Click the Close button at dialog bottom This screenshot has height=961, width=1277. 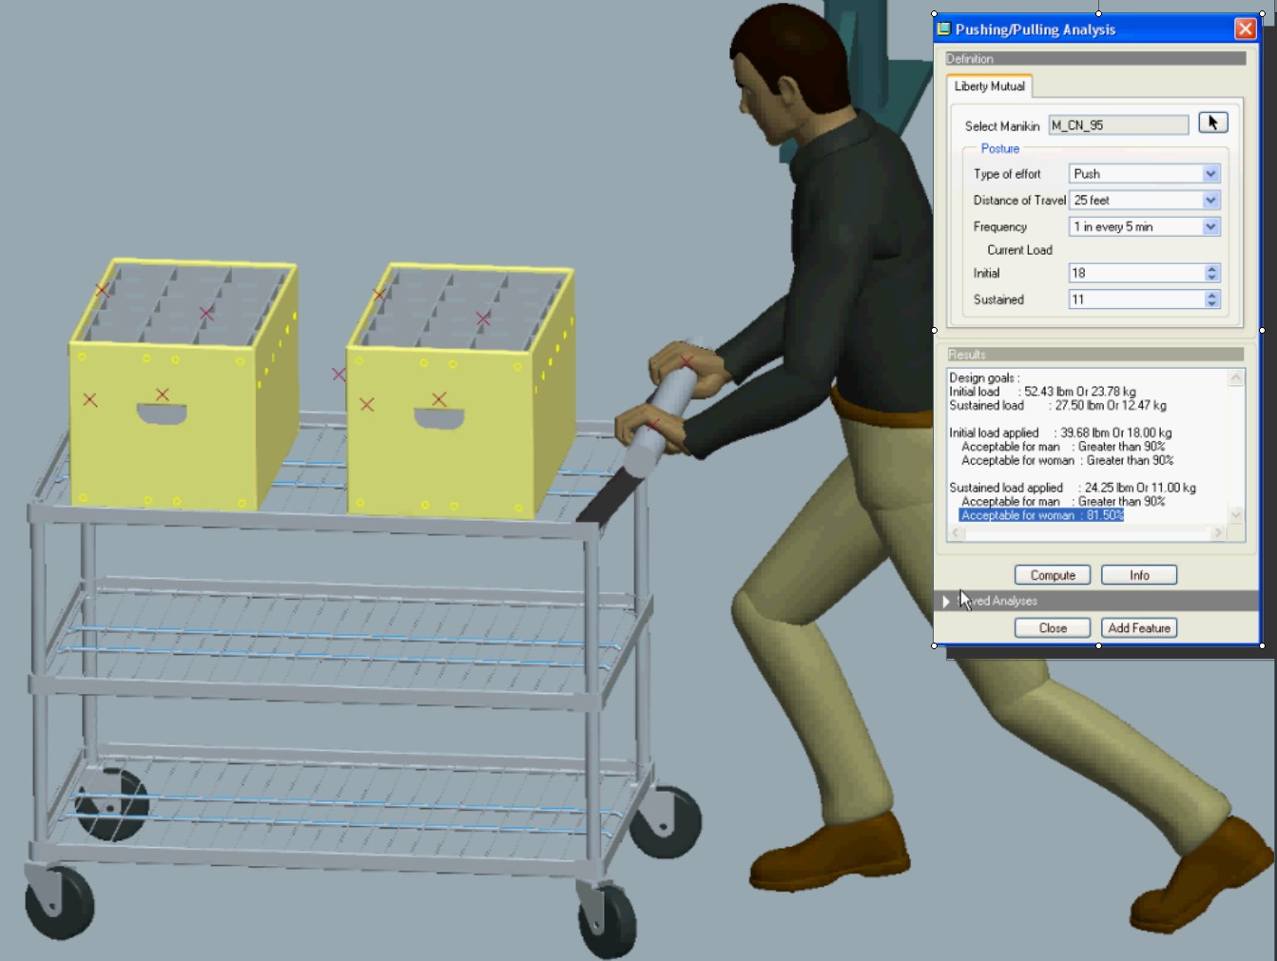[1052, 628]
